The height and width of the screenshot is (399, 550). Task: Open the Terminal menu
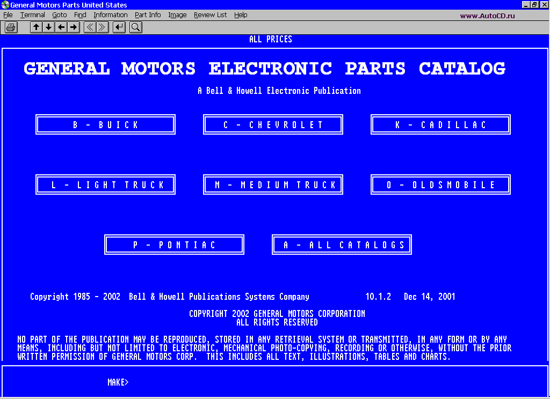coord(33,15)
